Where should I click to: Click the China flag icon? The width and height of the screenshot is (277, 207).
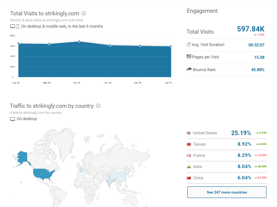tap(189, 178)
